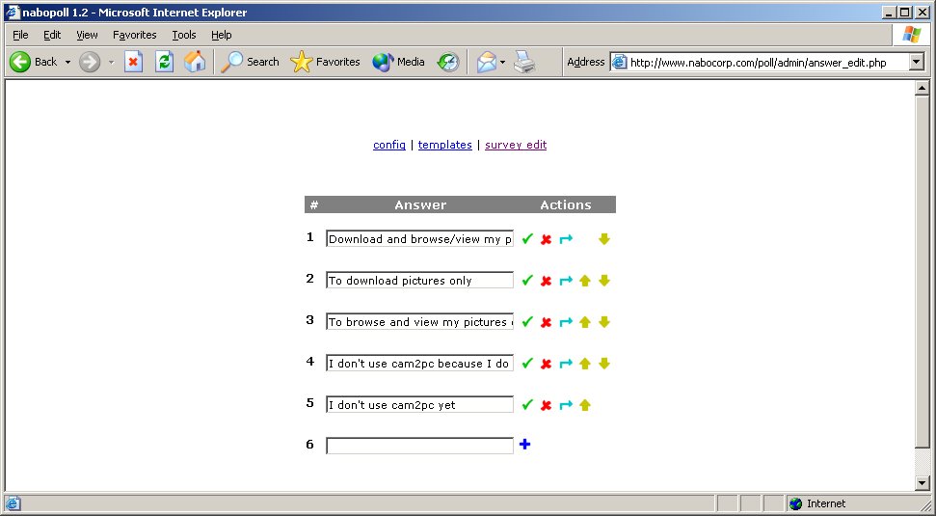Screen dimensions: 936x516
Task: Click the Back toolbar button
Action: (x=34, y=62)
